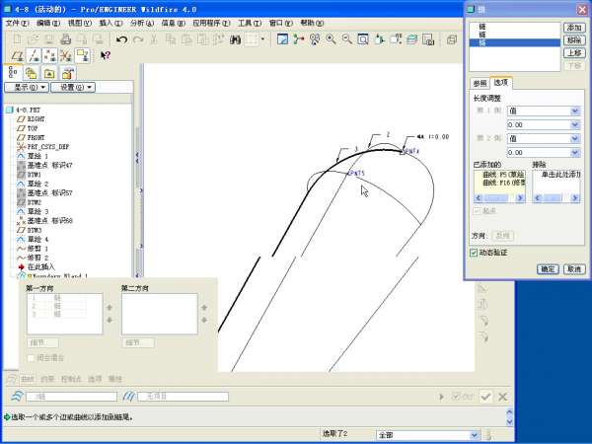Cancel feature with the X icon
The height and width of the screenshot is (444, 592).
(503, 396)
